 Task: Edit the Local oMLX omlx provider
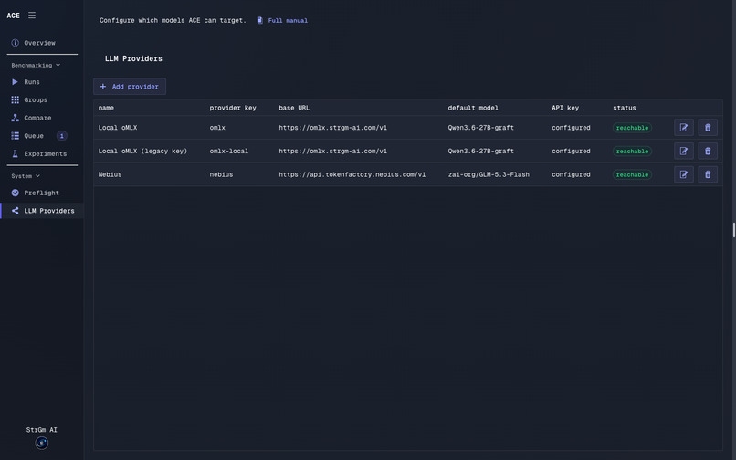pos(683,127)
